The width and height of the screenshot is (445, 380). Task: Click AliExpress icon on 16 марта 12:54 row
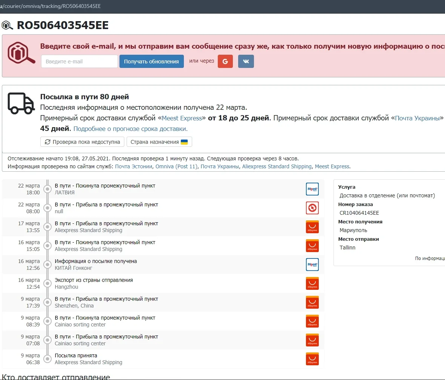pos(312,283)
